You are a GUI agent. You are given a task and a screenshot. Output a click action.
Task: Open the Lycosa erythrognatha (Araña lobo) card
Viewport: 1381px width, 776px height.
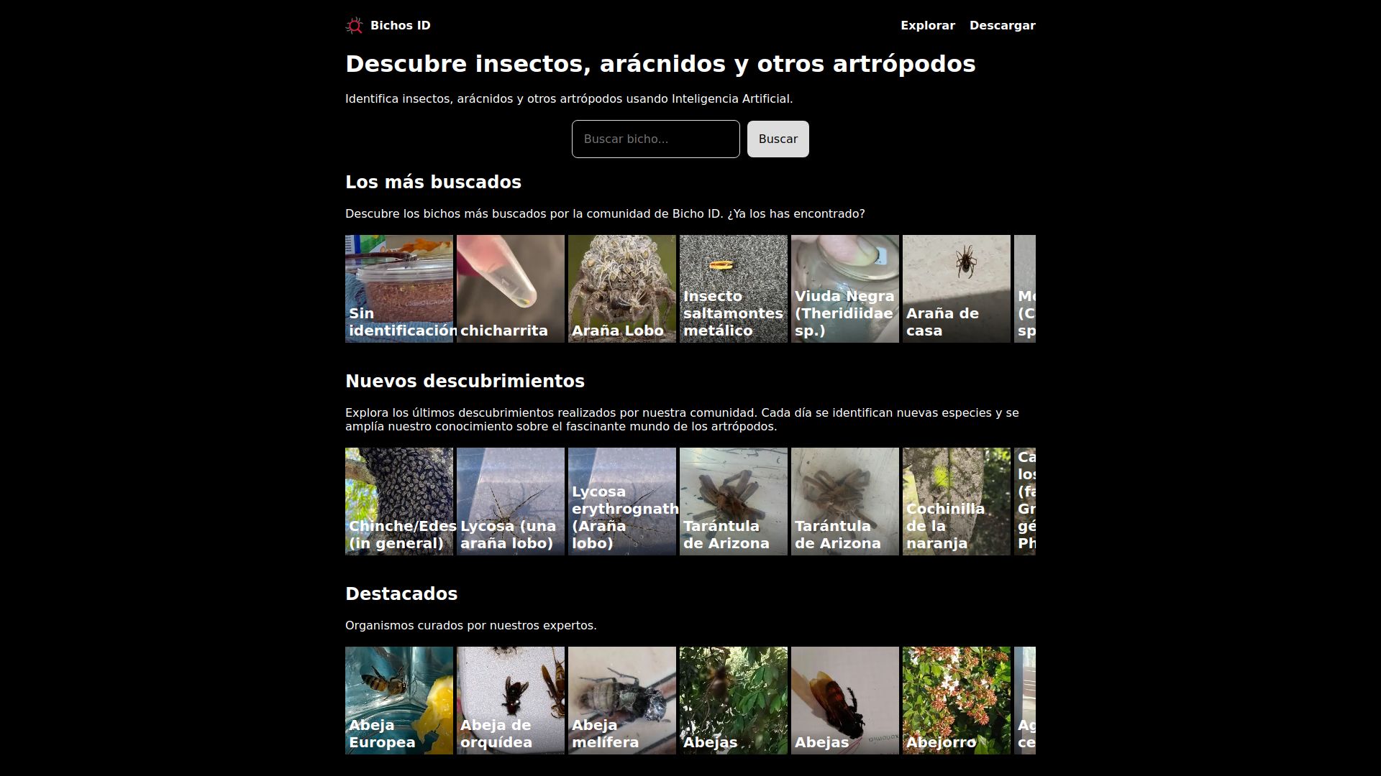point(621,502)
